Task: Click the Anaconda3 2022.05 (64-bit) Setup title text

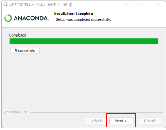Action: (41, 4)
